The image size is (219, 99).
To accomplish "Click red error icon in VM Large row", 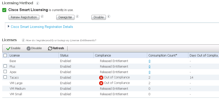I will click(101, 83).
